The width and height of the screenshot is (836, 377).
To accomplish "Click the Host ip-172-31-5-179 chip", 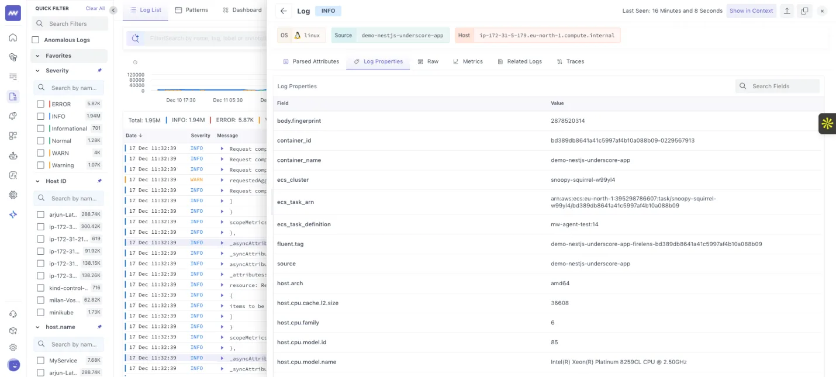I will pos(537,35).
